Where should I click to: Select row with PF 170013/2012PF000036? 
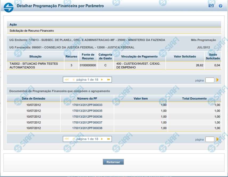tap(87, 117)
